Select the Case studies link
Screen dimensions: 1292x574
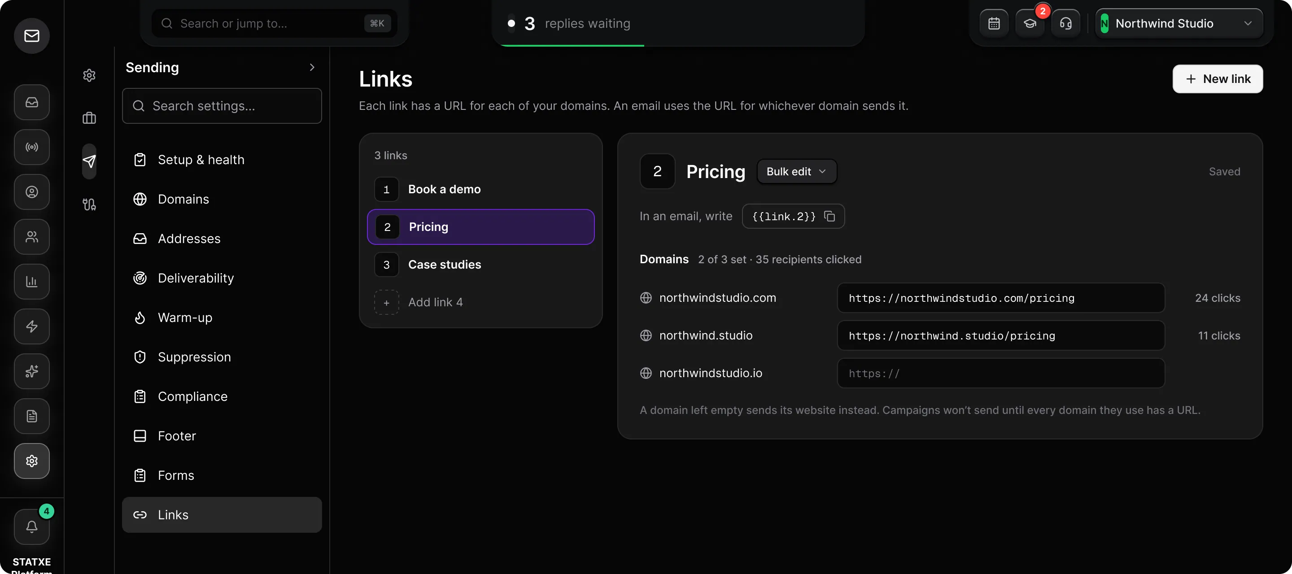point(480,265)
